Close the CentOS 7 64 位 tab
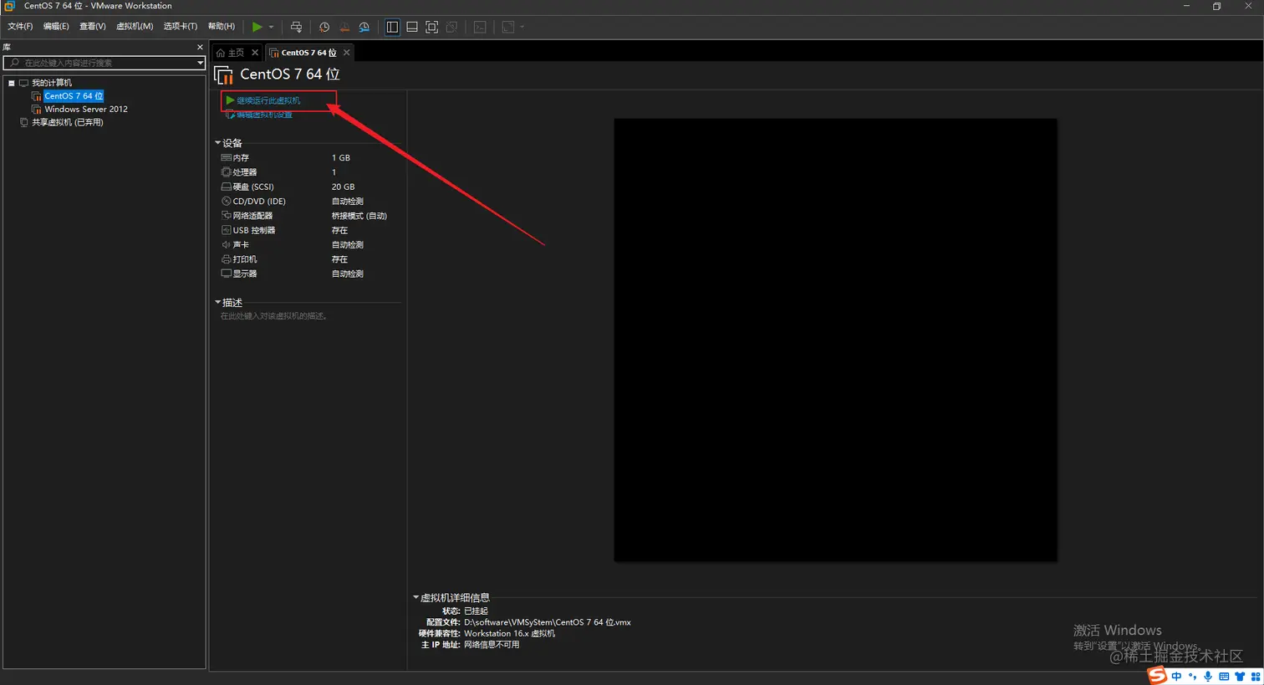 [347, 53]
